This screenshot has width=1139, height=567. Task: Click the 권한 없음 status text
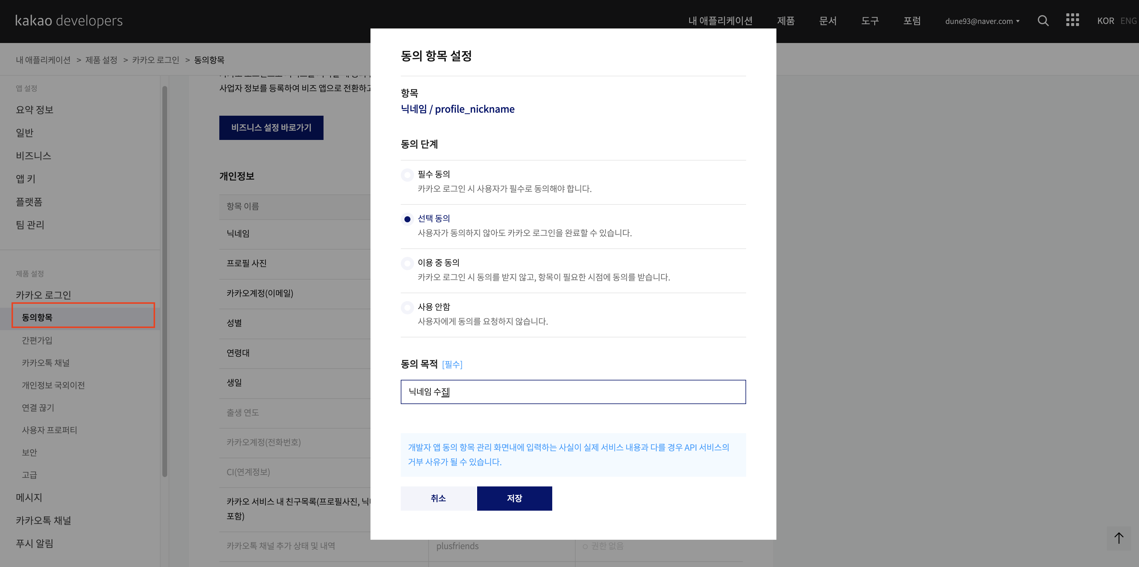[607, 546]
